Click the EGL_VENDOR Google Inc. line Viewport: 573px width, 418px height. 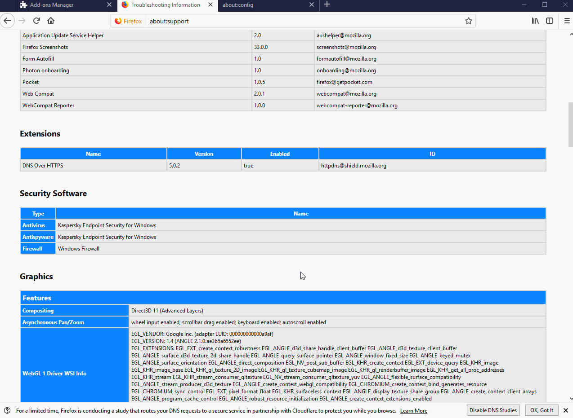[202, 334]
